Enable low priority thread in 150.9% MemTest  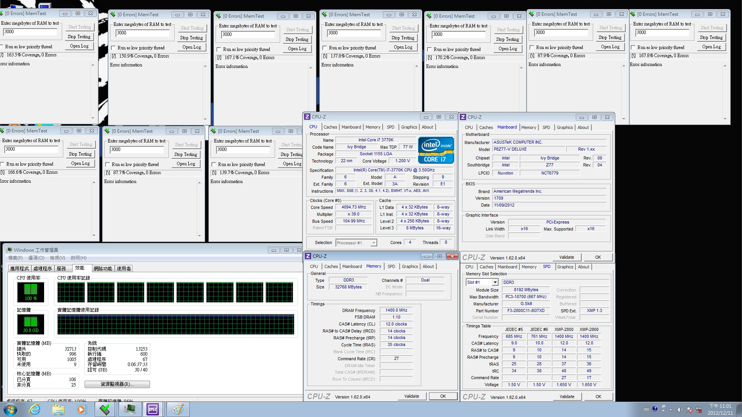(113, 48)
